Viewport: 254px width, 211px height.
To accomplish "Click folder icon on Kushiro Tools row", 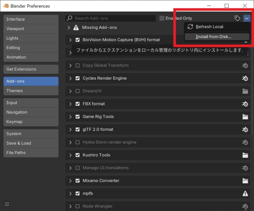I will [x=245, y=155].
